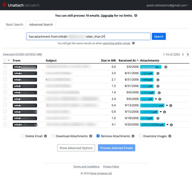Open info icon for 9/15/2006 email row
This screenshot has height=177, width=192.
click(164, 112)
